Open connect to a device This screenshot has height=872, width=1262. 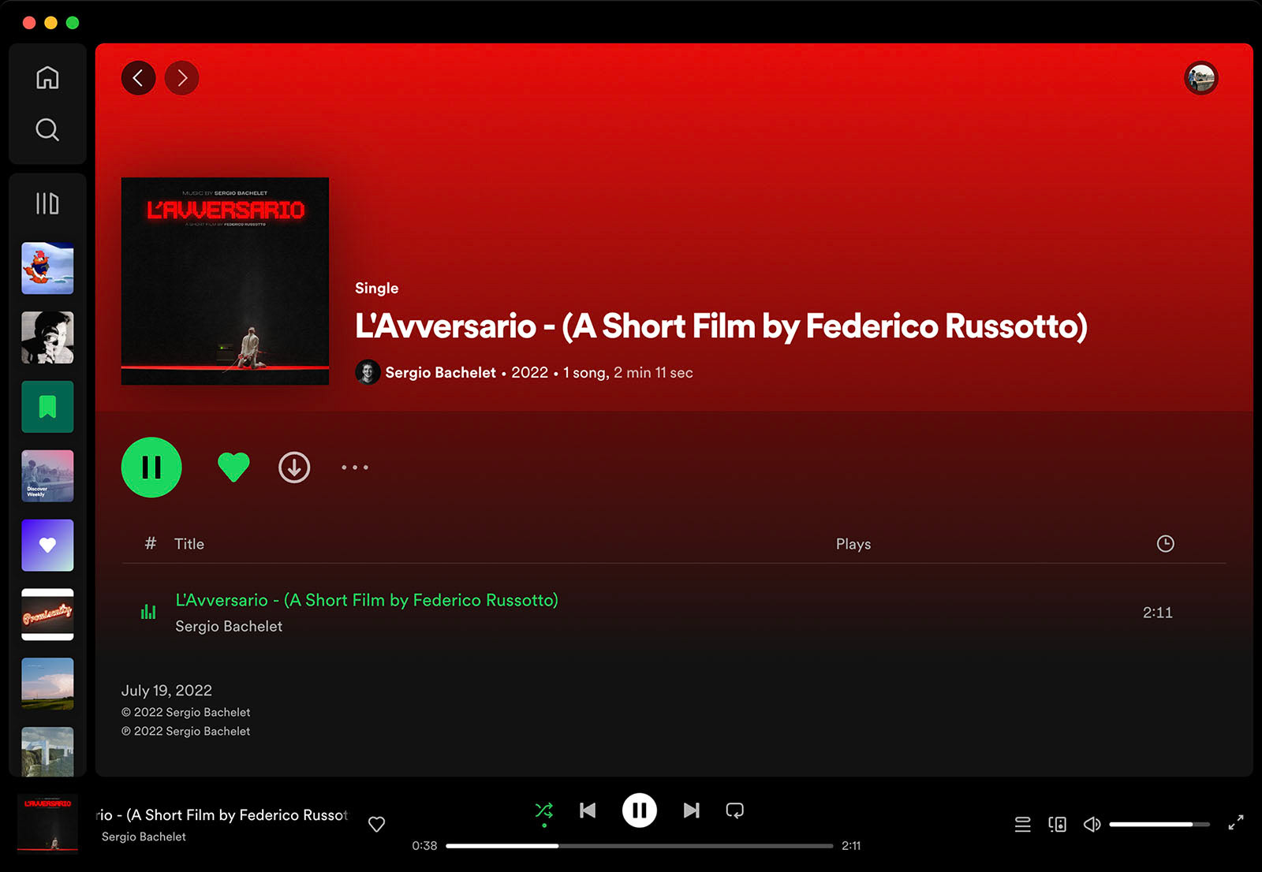1058,824
